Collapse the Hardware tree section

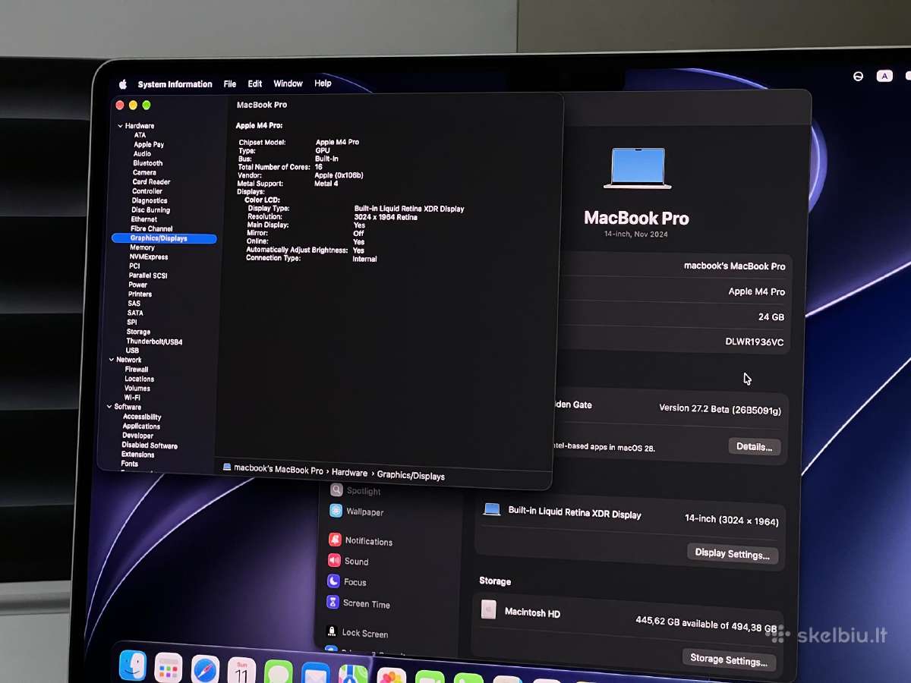coord(120,126)
